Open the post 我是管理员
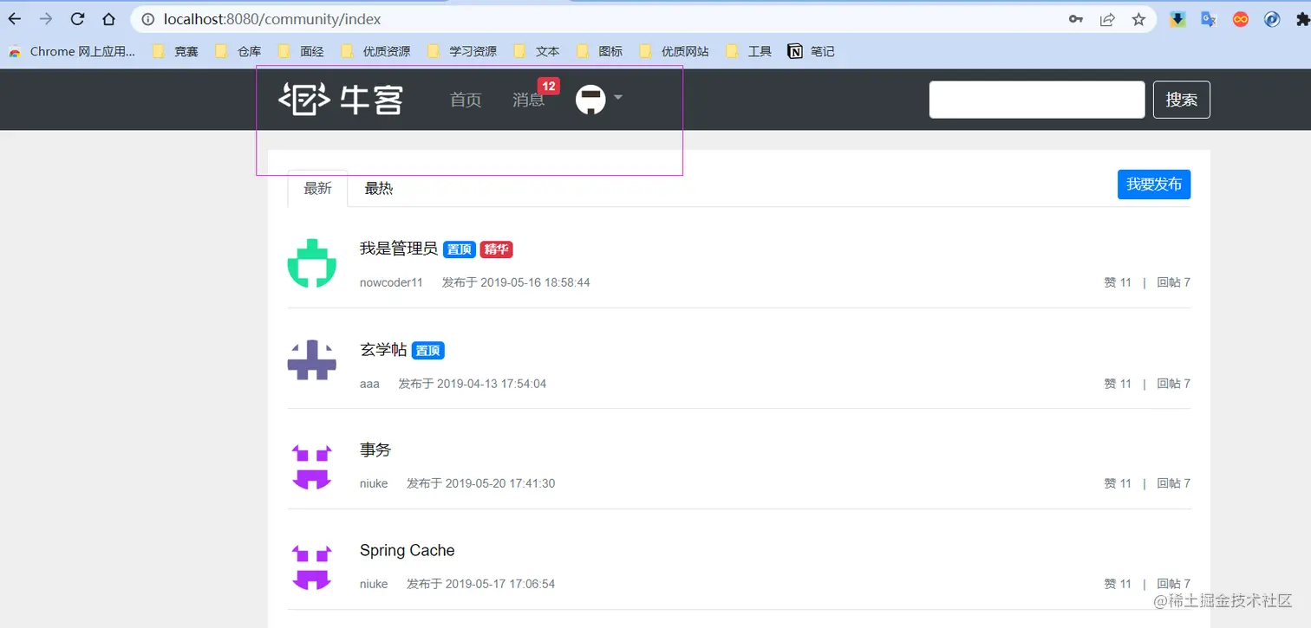Viewport: 1311px width, 628px height. coord(399,249)
